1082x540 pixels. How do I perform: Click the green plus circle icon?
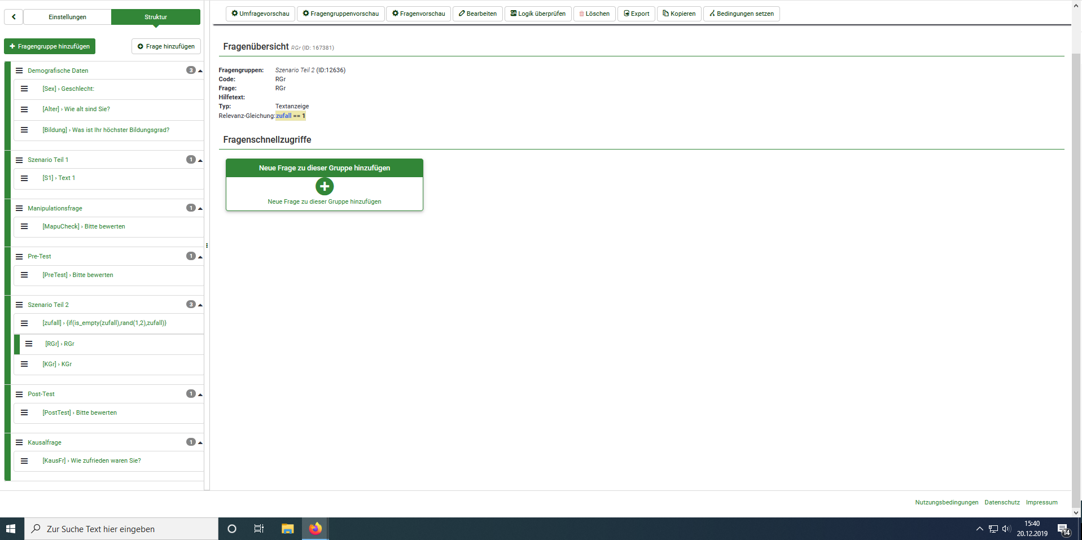(x=324, y=186)
